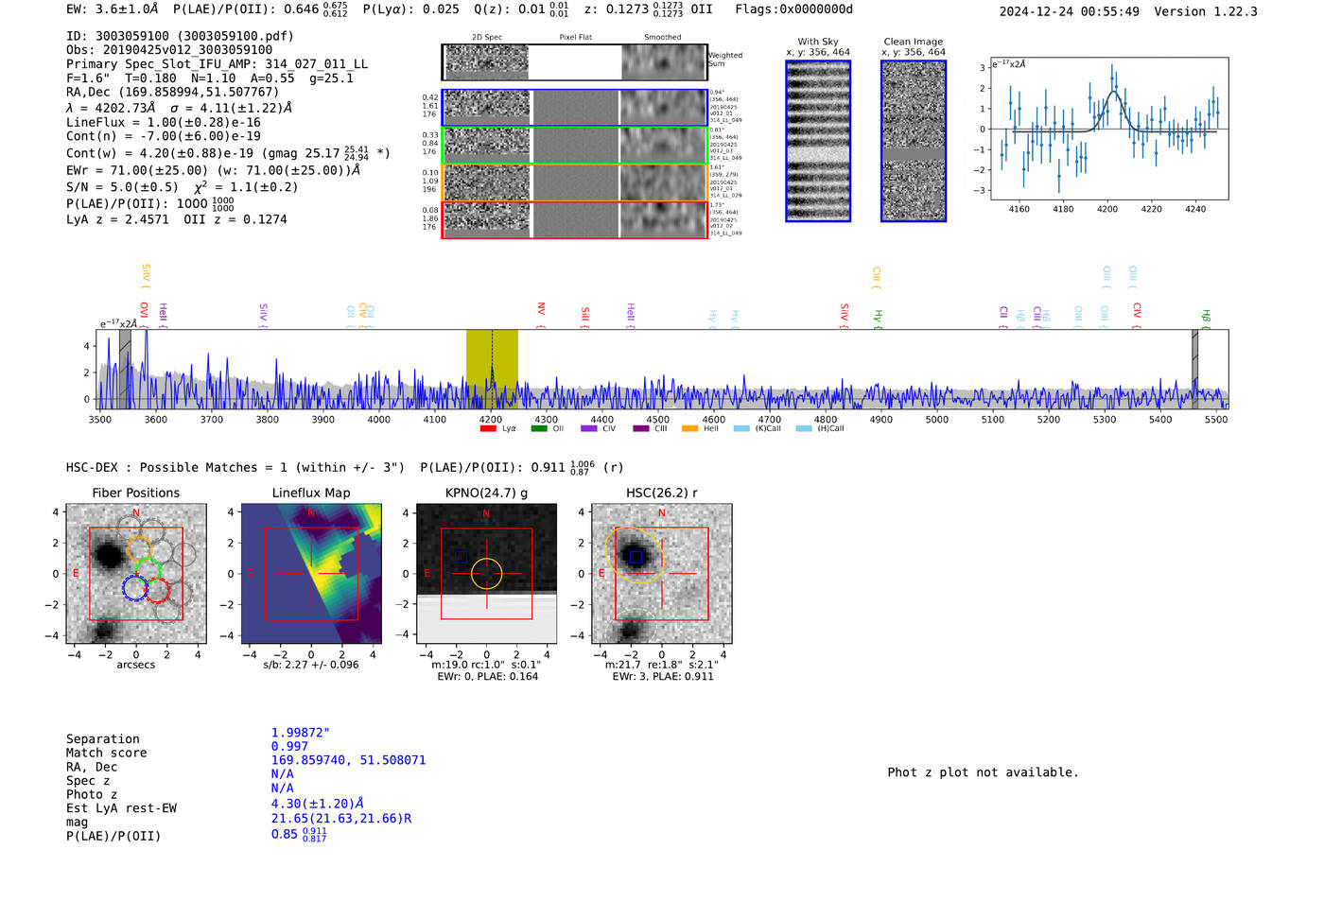
Task: Click the (K)CaII light blue legend swatch
Action: 741,428
